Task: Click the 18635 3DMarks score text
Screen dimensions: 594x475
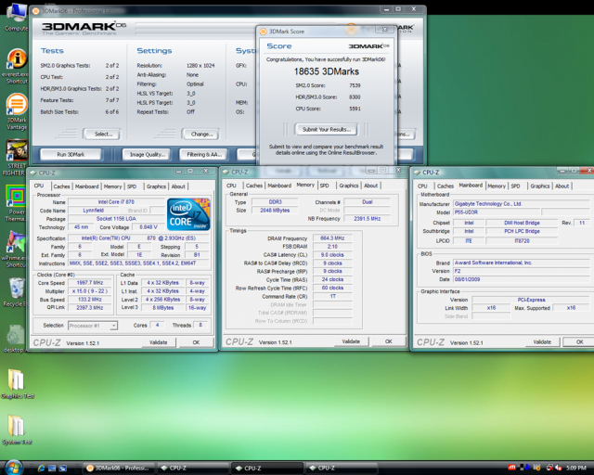Action: (326, 71)
